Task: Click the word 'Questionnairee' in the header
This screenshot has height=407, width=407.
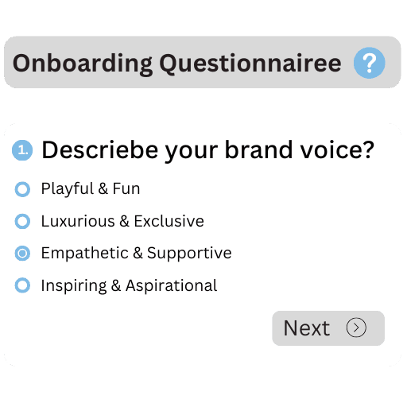Action: tap(250, 64)
